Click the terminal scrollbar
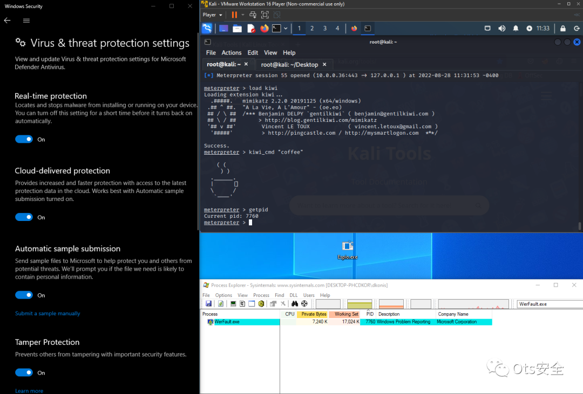 click(x=580, y=226)
